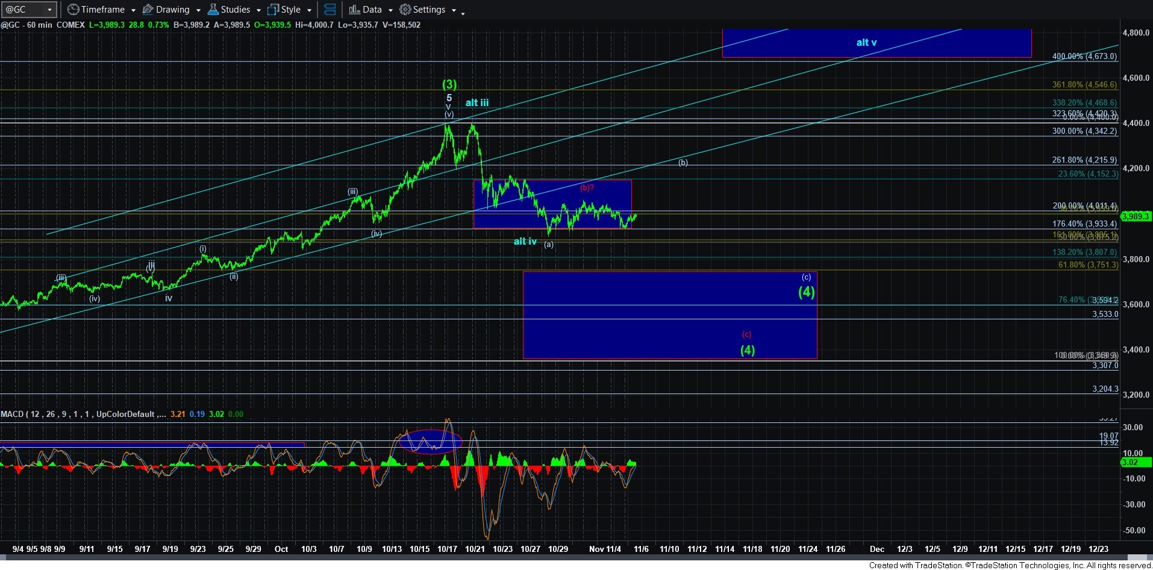The height and width of the screenshot is (570, 1153).
Task: Expand the Timeframe dropdown arrow
Action: [x=133, y=10]
